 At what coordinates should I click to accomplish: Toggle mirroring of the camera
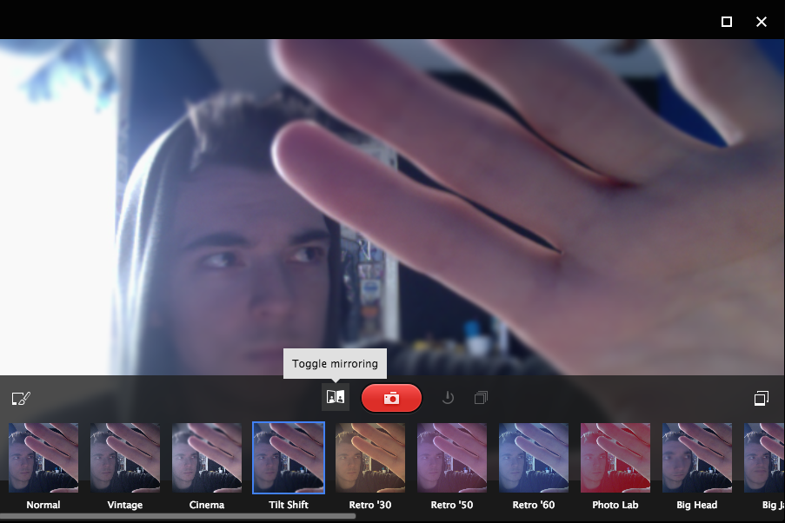pyautogui.click(x=336, y=397)
